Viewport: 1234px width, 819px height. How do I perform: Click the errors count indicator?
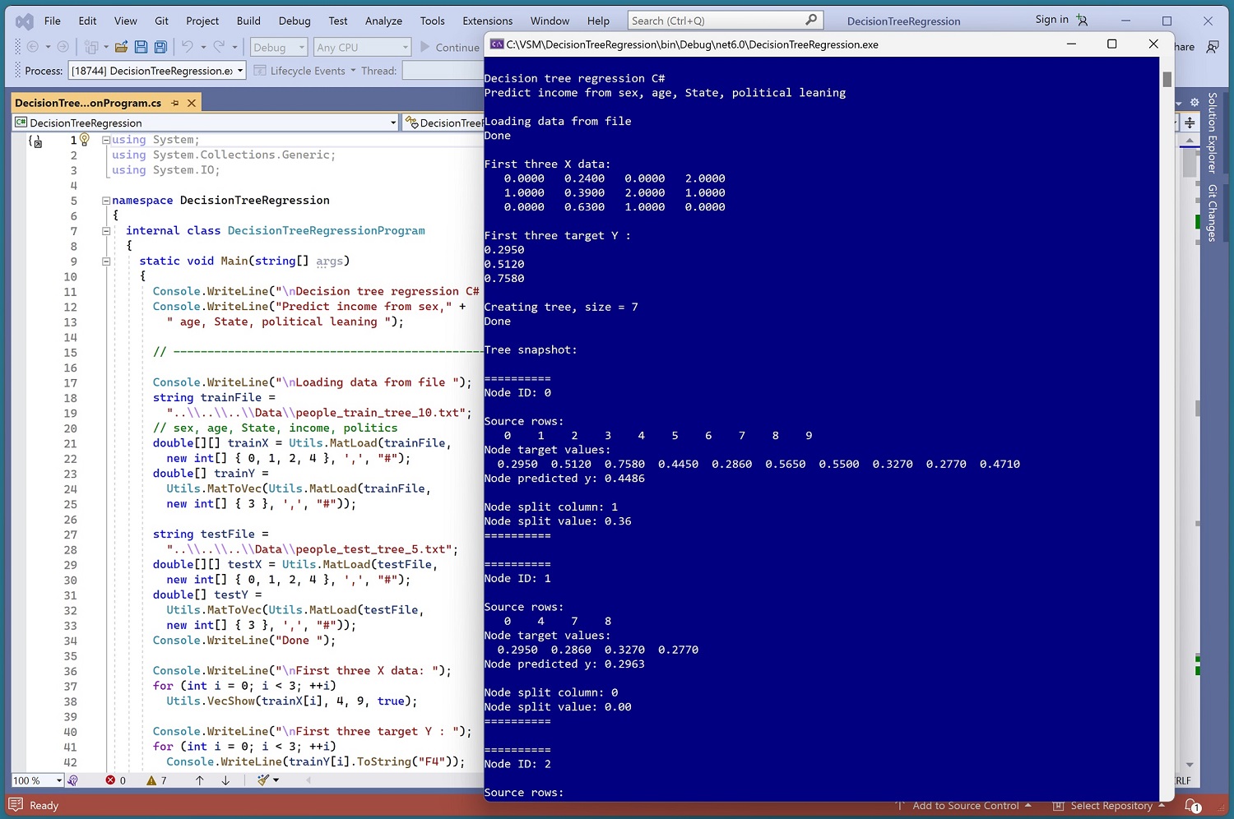pos(115,780)
